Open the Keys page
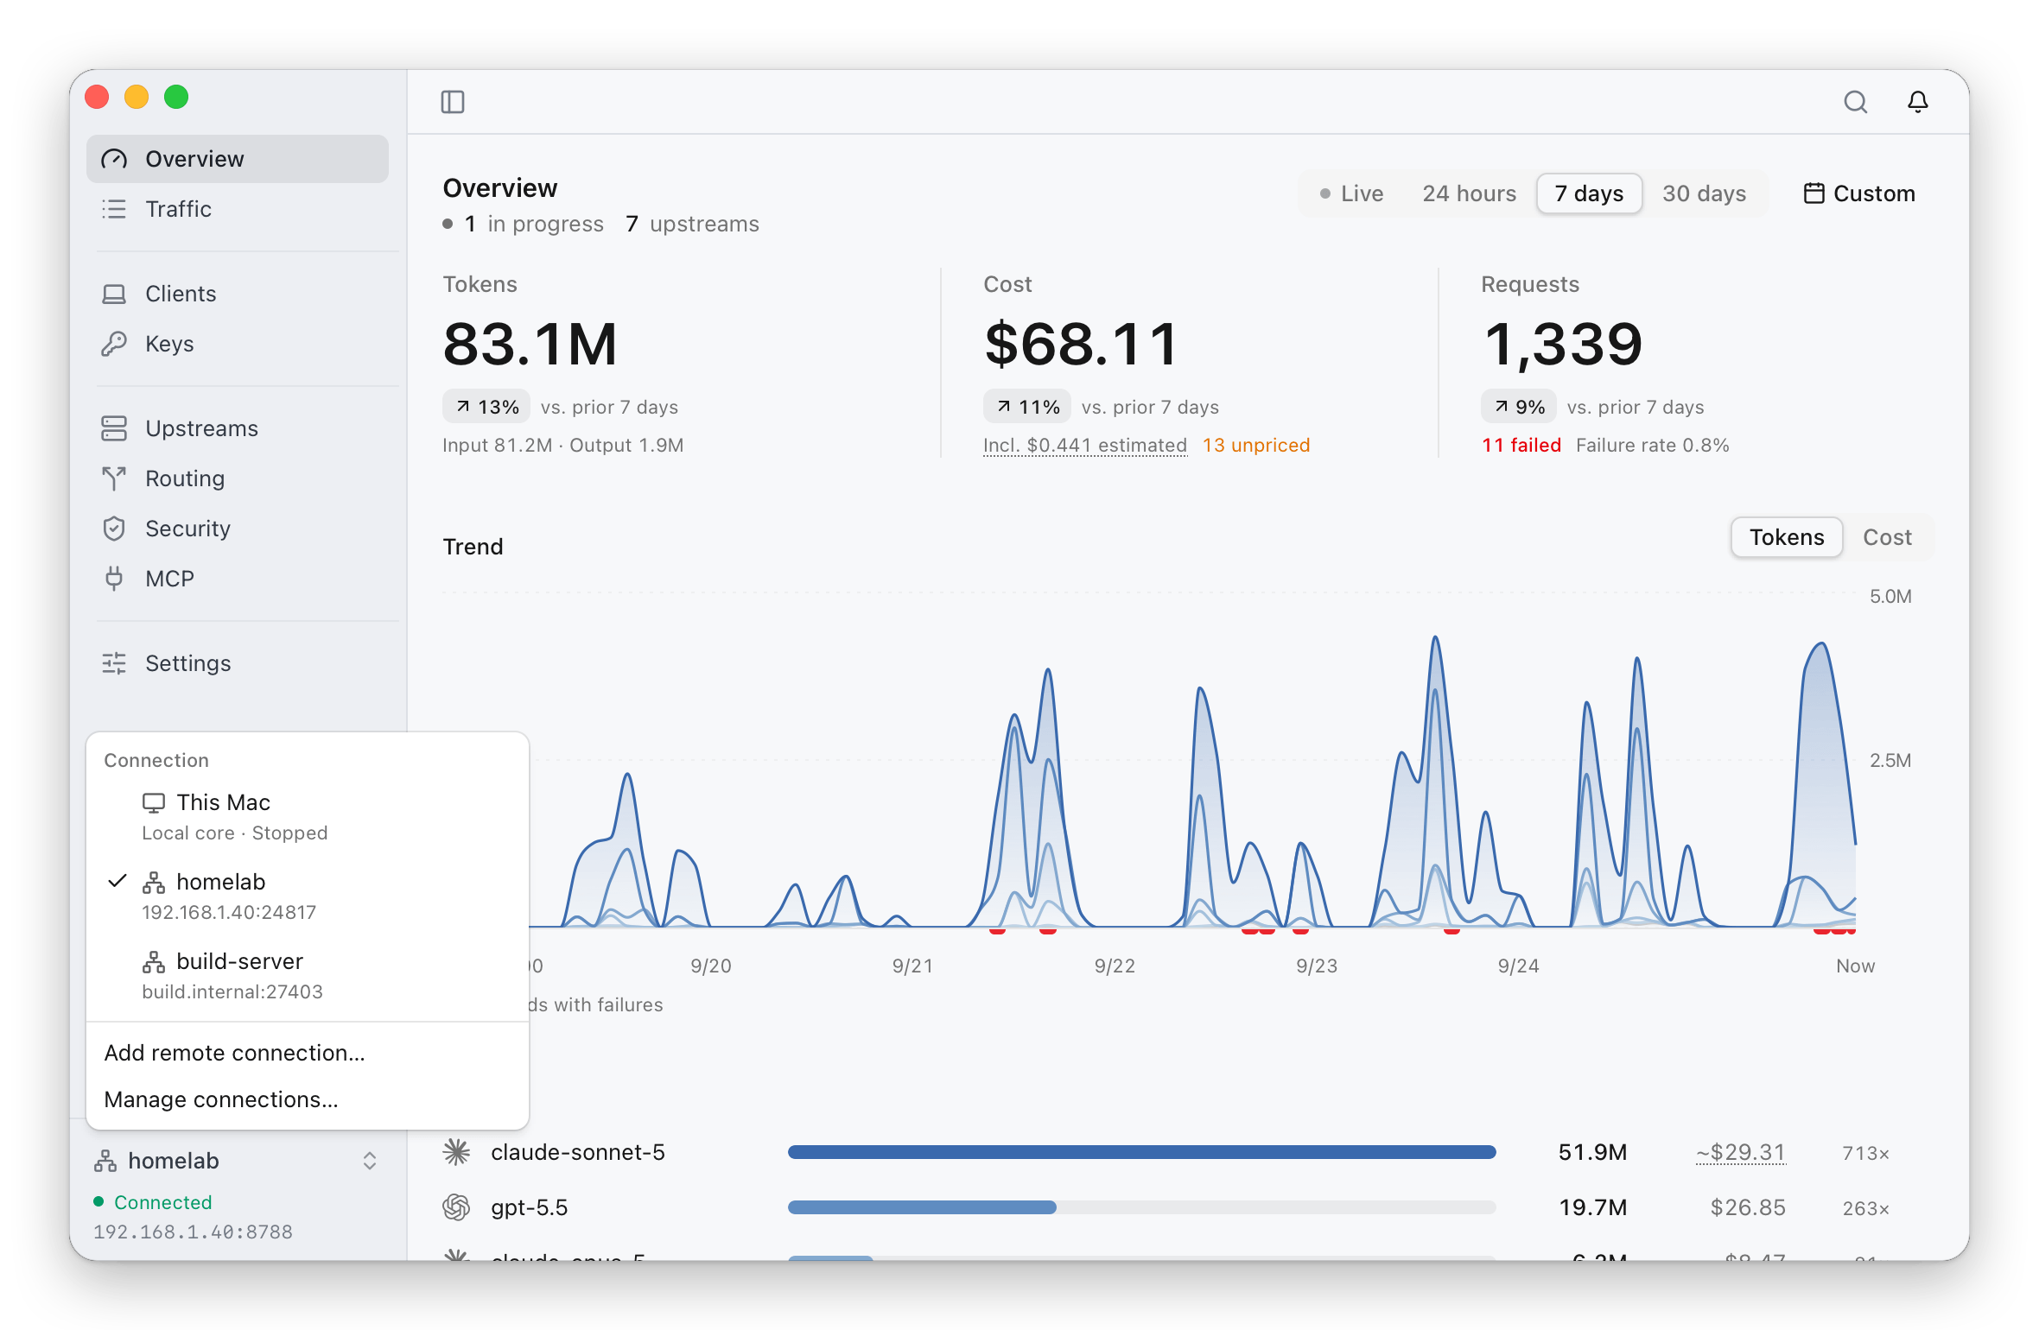 tap(238, 344)
